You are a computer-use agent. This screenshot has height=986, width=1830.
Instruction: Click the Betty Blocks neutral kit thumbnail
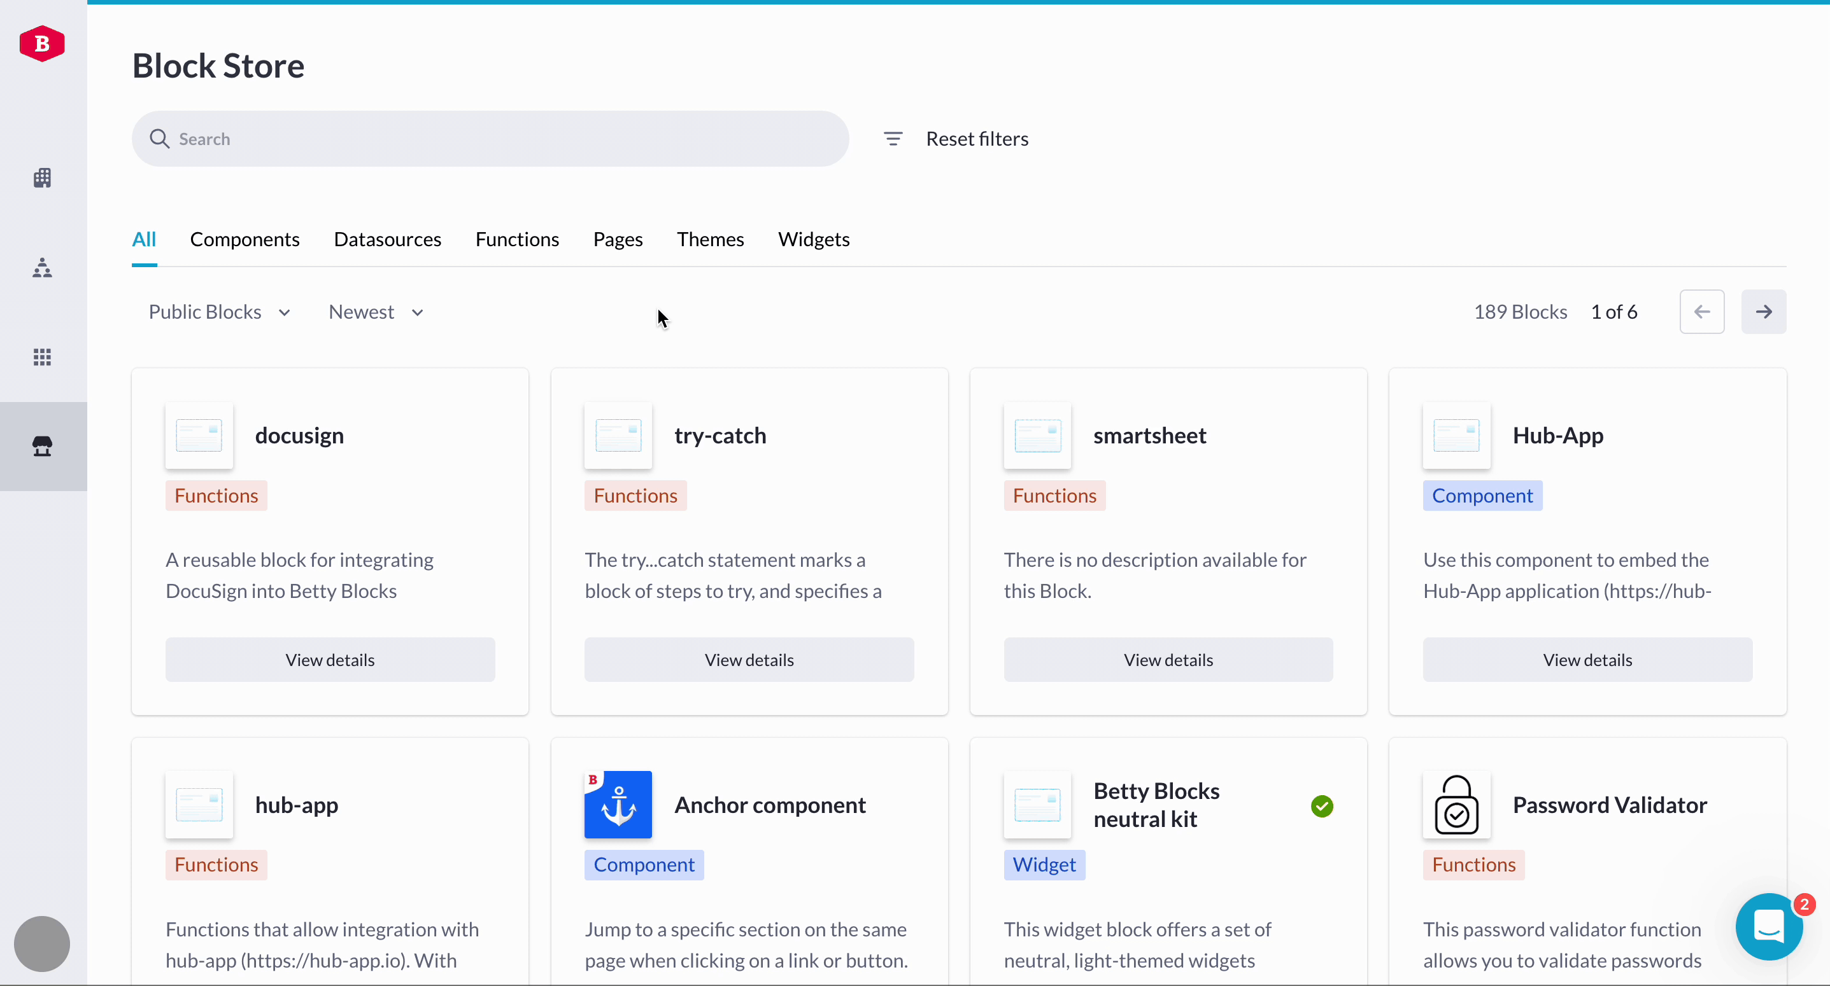(1037, 805)
